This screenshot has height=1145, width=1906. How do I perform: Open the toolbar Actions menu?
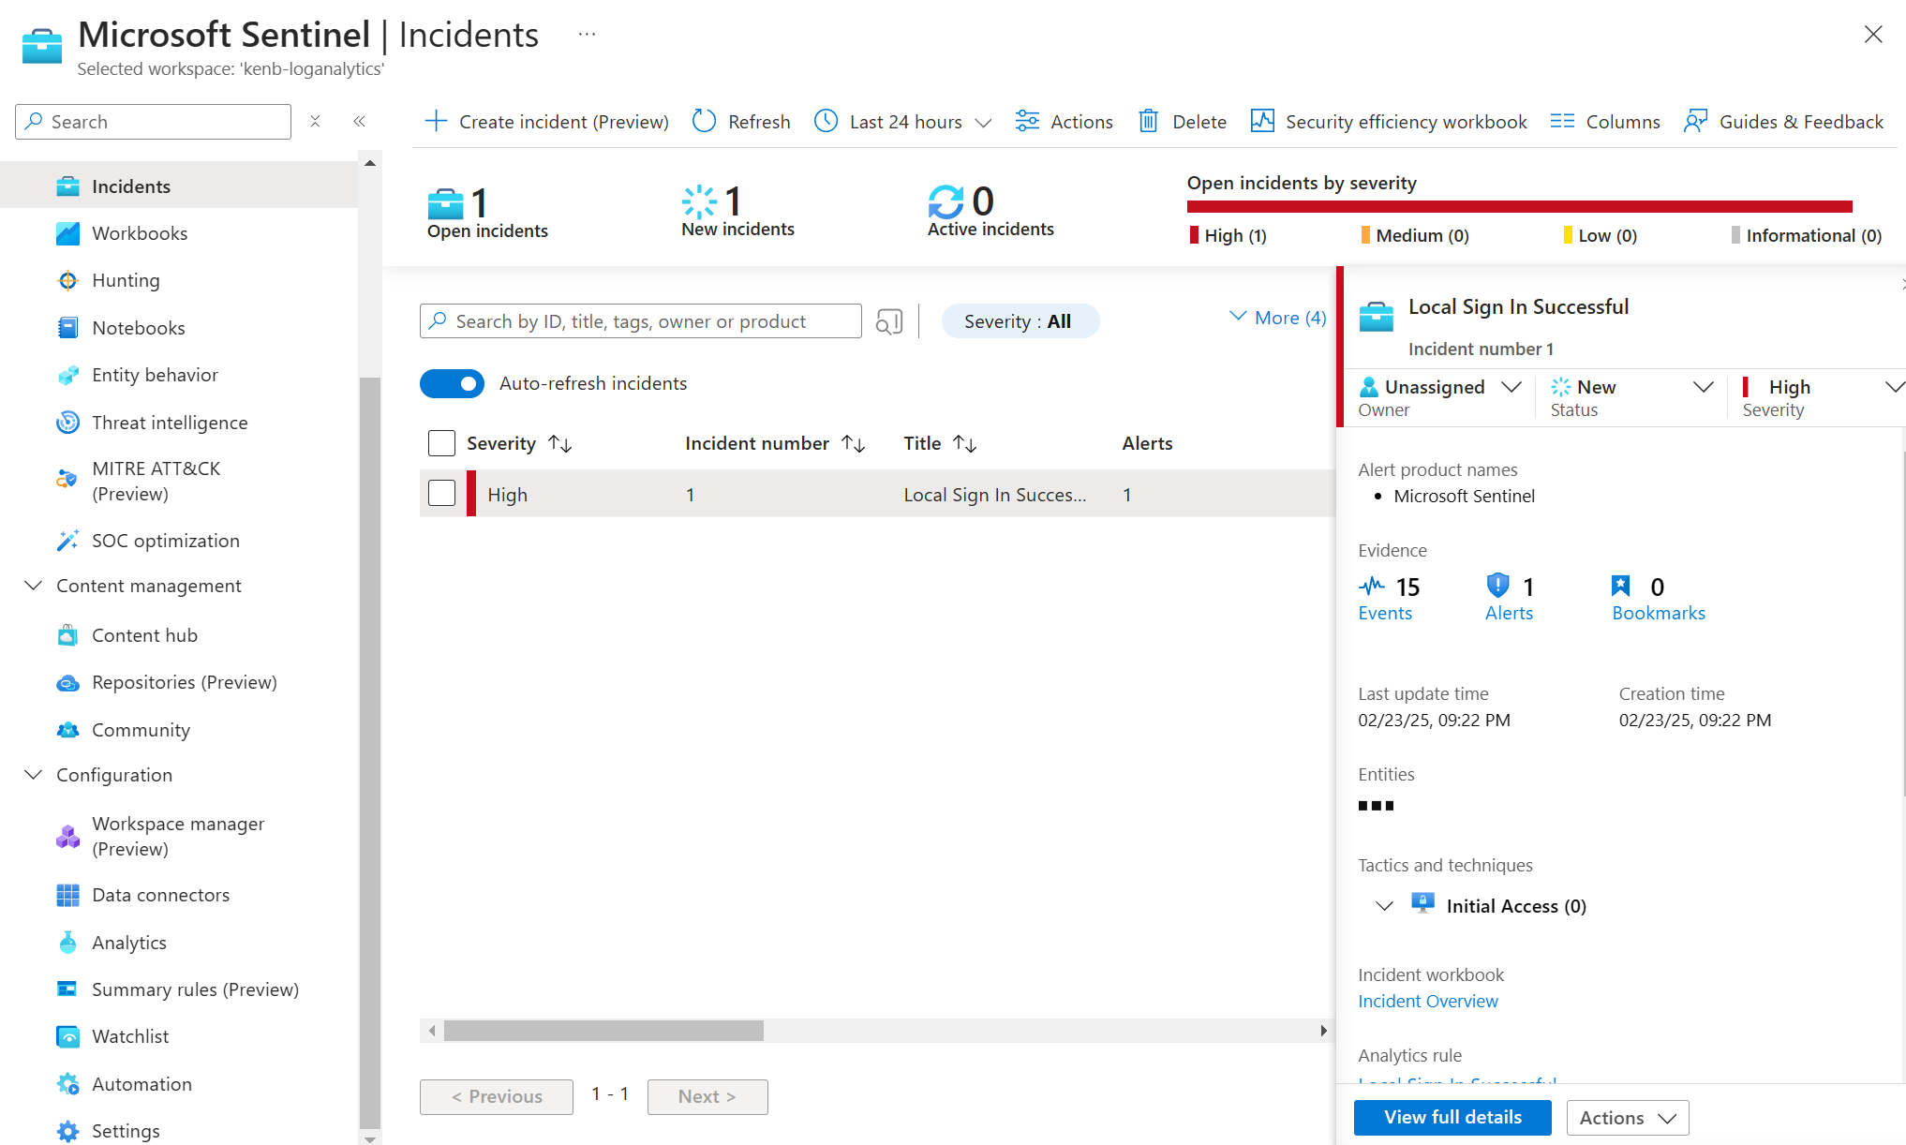point(1064,122)
